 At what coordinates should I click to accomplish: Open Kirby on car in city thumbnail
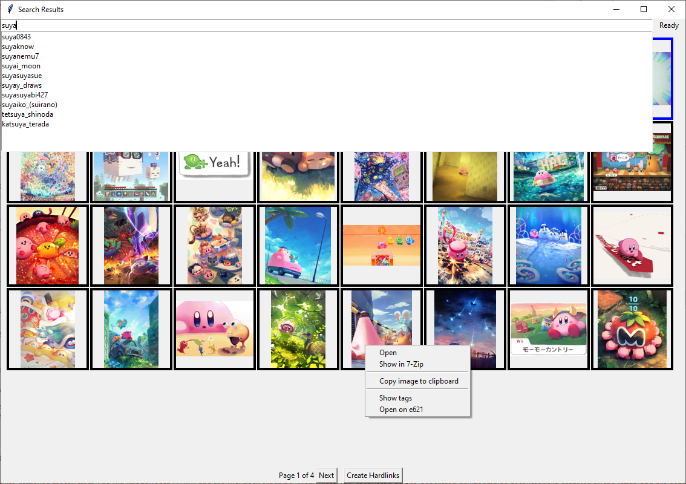click(131, 329)
